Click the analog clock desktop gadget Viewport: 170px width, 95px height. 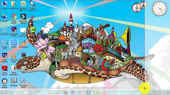(x=159, y=9)
